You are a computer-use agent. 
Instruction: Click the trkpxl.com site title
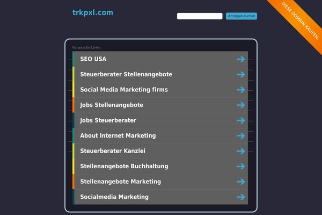93,12
